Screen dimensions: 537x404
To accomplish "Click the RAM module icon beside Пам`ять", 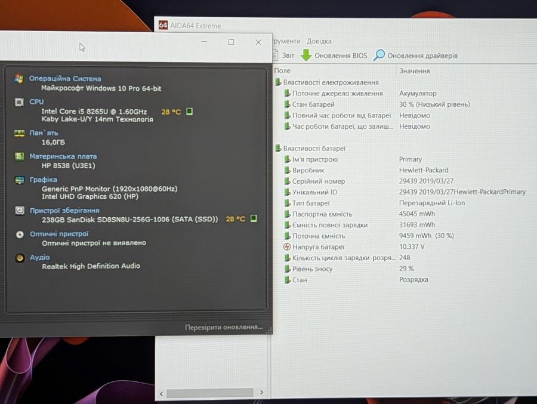I will tap(19, 133).
